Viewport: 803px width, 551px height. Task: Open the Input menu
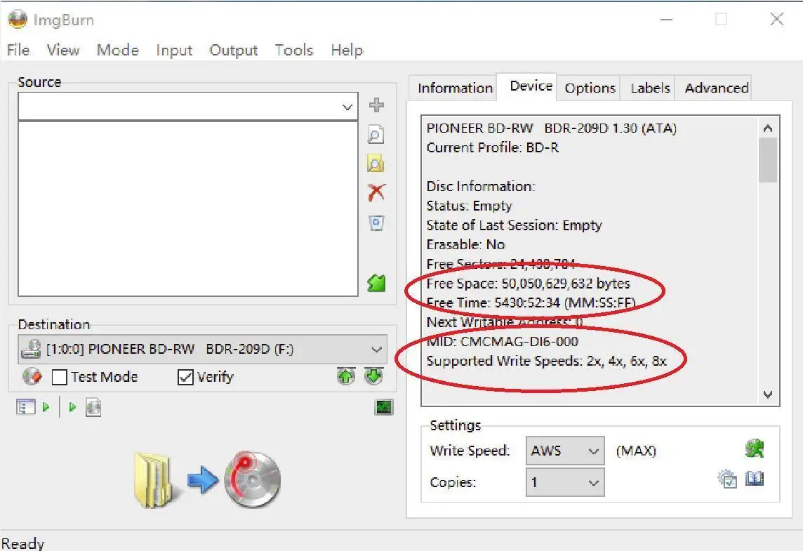(174, 50)
